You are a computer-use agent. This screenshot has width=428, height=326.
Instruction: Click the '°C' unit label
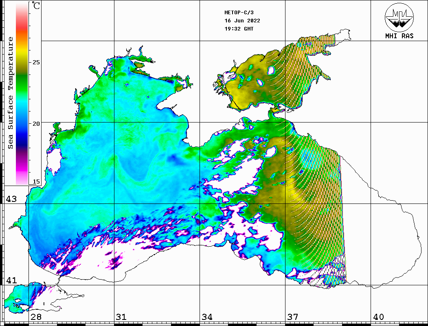36,5
